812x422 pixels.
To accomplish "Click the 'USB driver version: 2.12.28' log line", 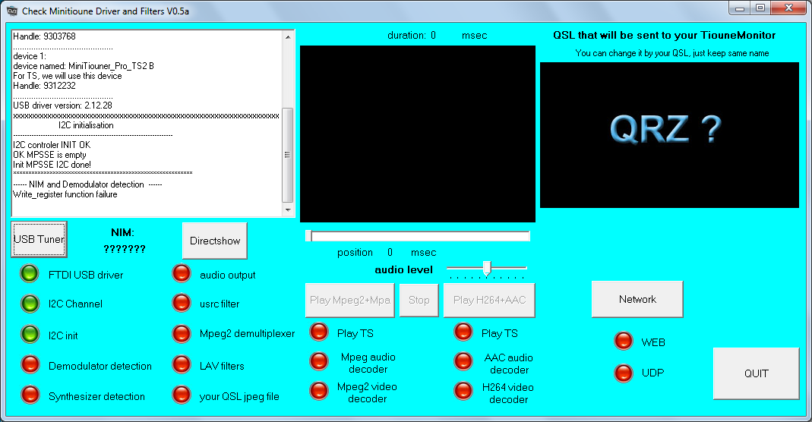I will (x=62, y=106).
